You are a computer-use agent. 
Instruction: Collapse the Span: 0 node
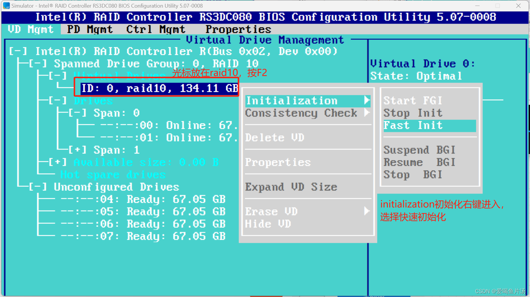point(78,113)
